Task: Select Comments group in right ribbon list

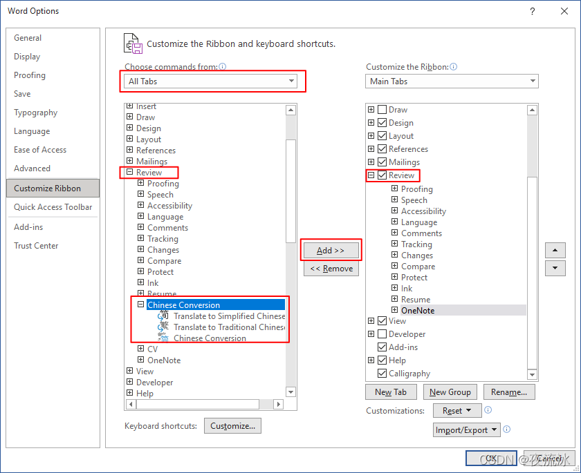Action: (421, 233)
